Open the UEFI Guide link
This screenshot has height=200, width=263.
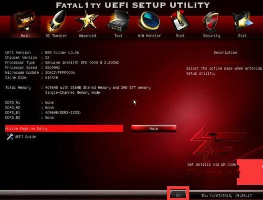pyautogui.click(x=25, y=137)
